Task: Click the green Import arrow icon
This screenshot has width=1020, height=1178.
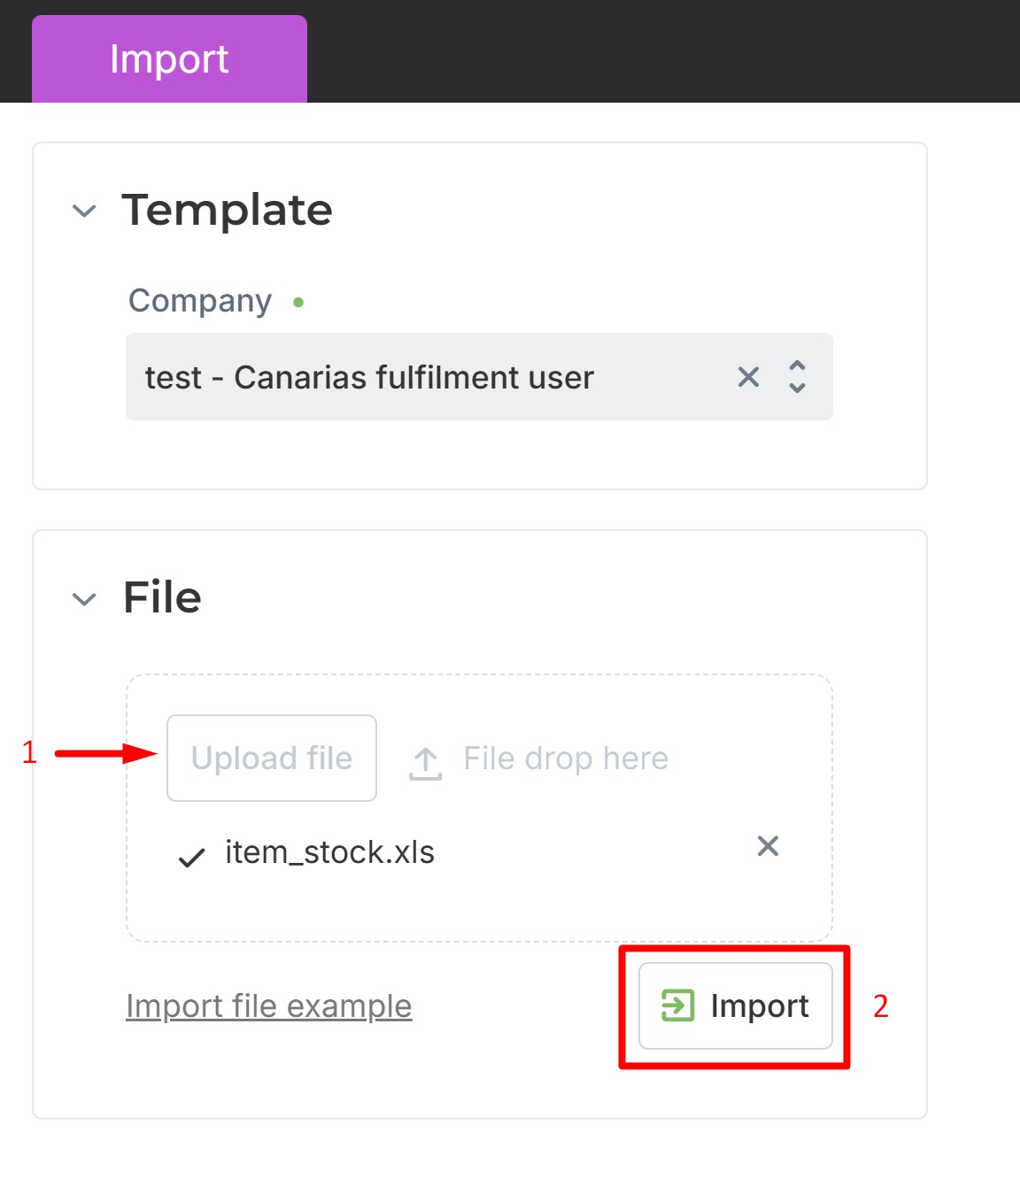Action: click(678, 1005)
